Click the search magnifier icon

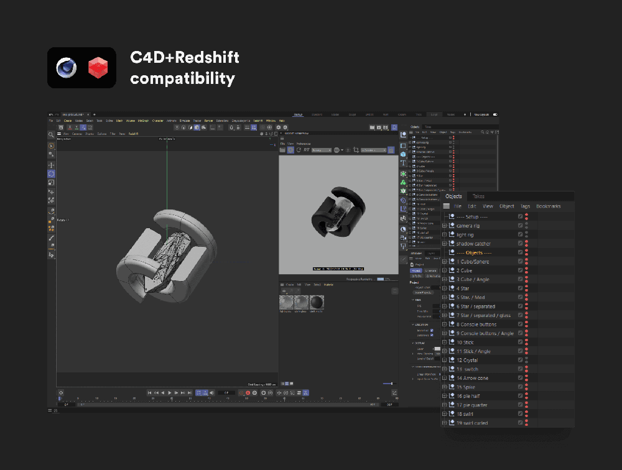(51, 135)
